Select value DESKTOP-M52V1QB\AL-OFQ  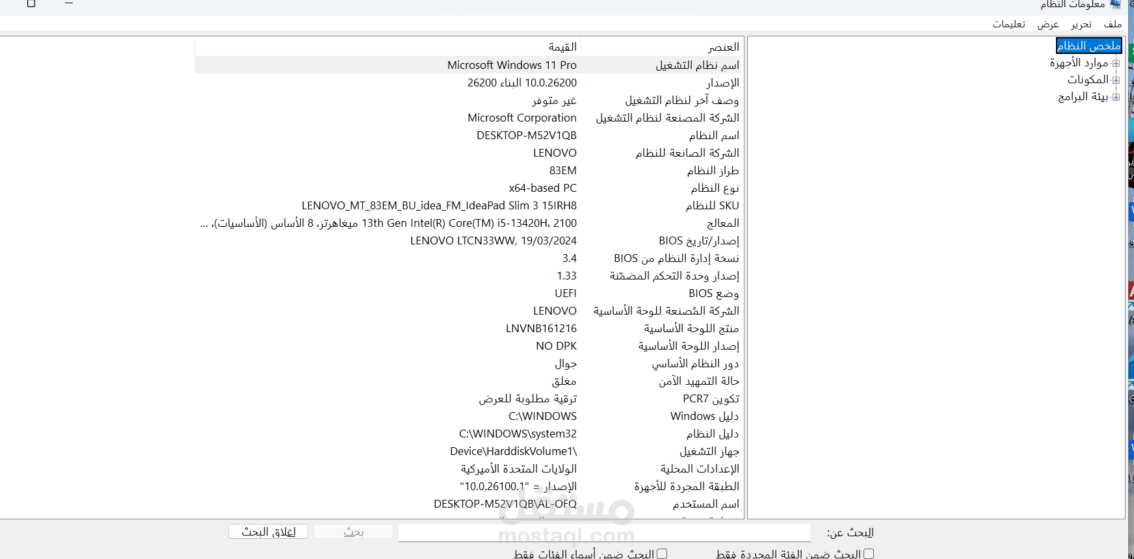pos(505,504)
